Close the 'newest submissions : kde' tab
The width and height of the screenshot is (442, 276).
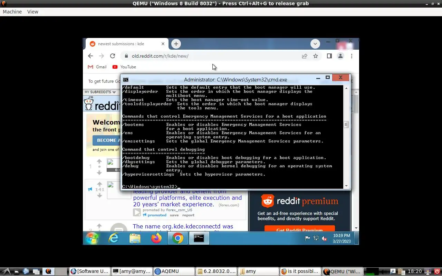(x=163, y=44)
